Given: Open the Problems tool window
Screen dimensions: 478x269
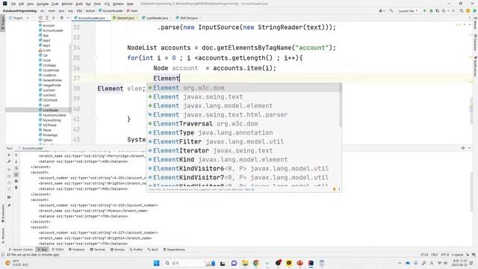Looking at the screenshot, I should pyautogui.click(x=77, y=250).
